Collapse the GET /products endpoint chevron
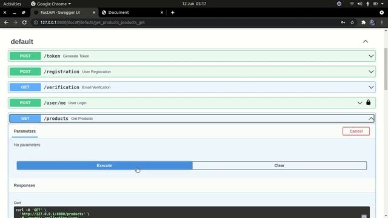Image resolution: width=388 pixels, height=218 pixels. [x=371, y=119]
